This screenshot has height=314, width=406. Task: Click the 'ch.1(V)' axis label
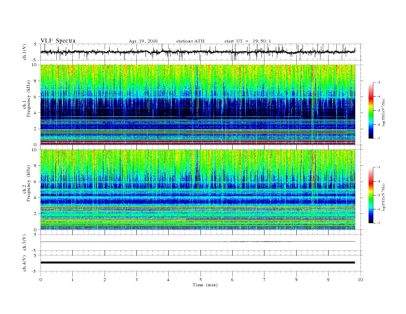coord(25,52)
